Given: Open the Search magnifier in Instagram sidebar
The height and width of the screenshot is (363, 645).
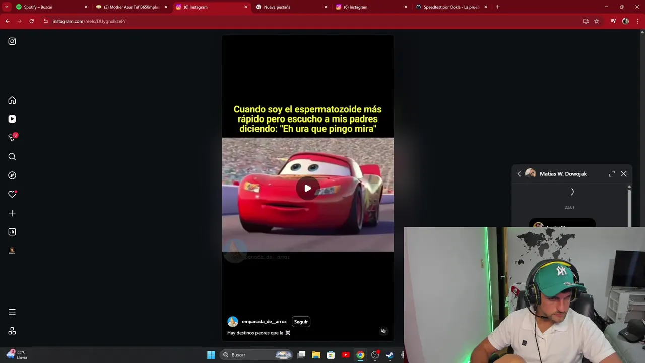Looking at the screenshot, I should [x=12, y=157].
